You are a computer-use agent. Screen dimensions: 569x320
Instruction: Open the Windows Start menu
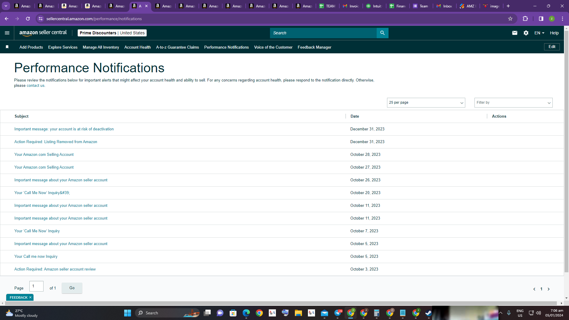point(127,313)
